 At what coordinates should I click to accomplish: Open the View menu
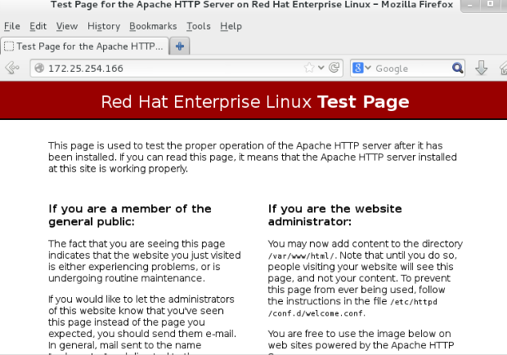click(x=67, y=26)
